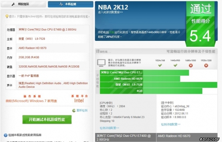Click 开始测试本机游戏性能 button
222x142 pixels.
(x=47, y=119)
